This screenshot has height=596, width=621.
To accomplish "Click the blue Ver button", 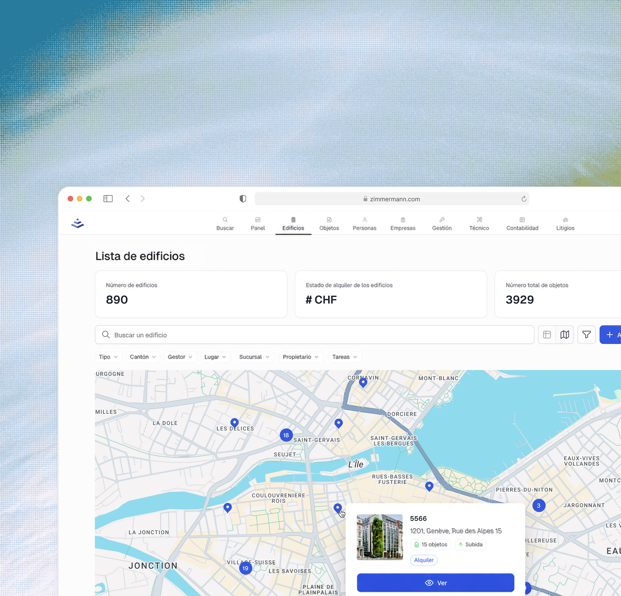I will 435,583.
